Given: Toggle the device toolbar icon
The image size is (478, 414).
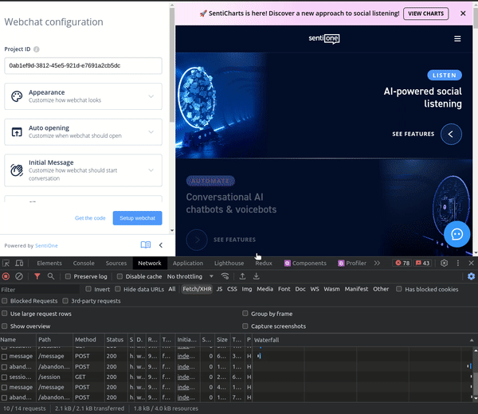Looking at the screenshot, I should pos(19,263).
